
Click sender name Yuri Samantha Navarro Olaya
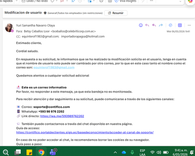[x=35, y=25]
